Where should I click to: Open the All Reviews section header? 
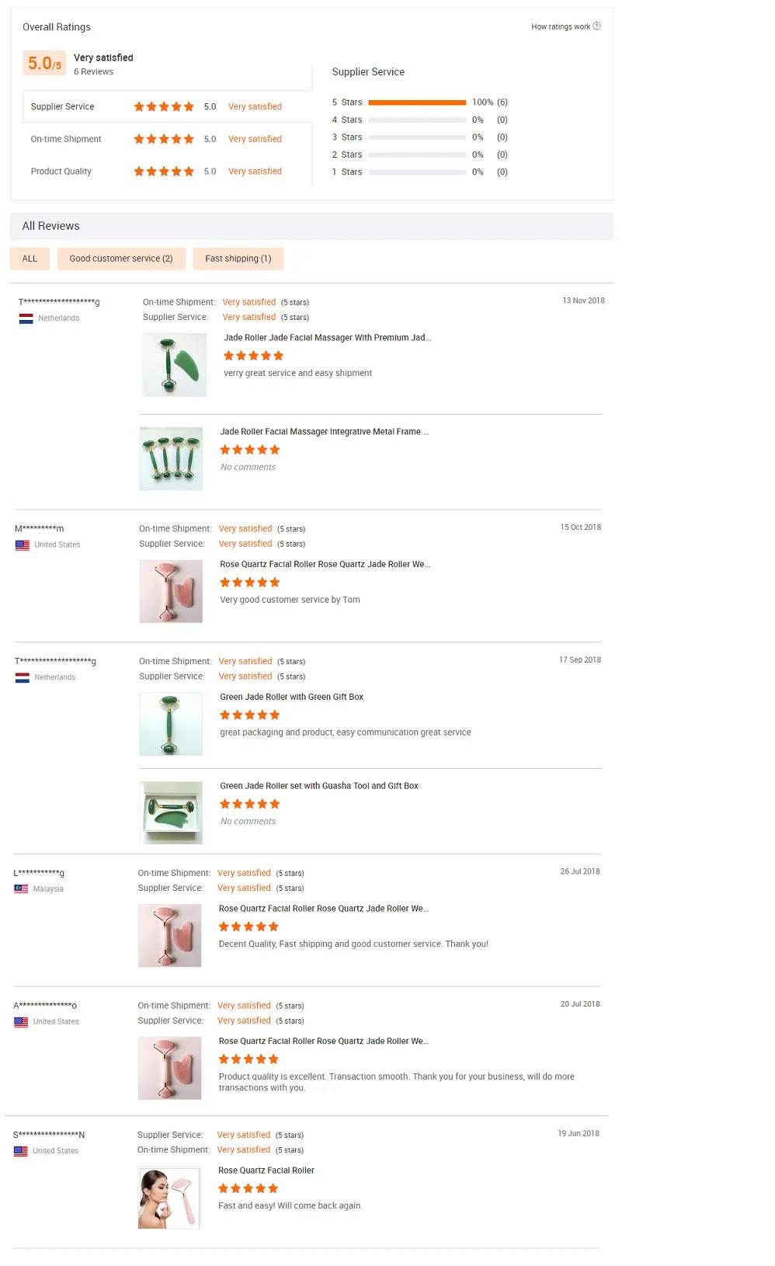(51, 226)
